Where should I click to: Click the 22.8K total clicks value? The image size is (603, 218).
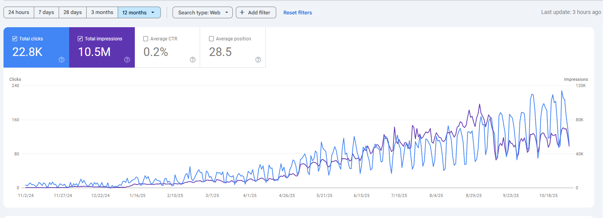coord(27,52)
